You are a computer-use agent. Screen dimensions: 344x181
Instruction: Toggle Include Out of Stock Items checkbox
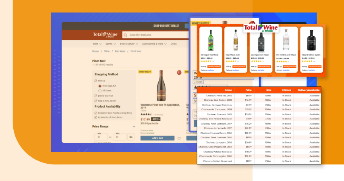click(x=95, y=117)
